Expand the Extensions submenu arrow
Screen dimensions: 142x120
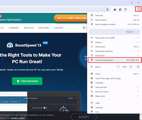138,55
